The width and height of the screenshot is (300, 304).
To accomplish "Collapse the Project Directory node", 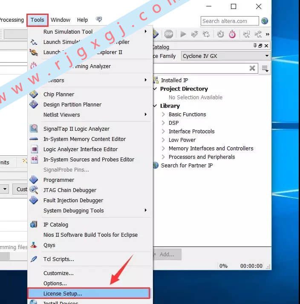I will (x=155, y=89).
